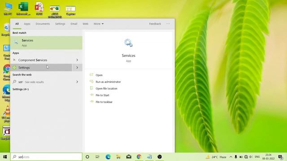Switch to the Documents search tab
Viewport: 287px width, 161px height.
(x=43, y=24)
